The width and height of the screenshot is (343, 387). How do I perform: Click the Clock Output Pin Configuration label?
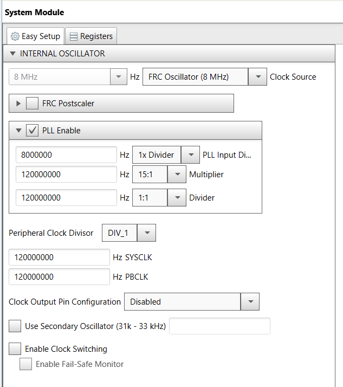(x=64, y=301)
